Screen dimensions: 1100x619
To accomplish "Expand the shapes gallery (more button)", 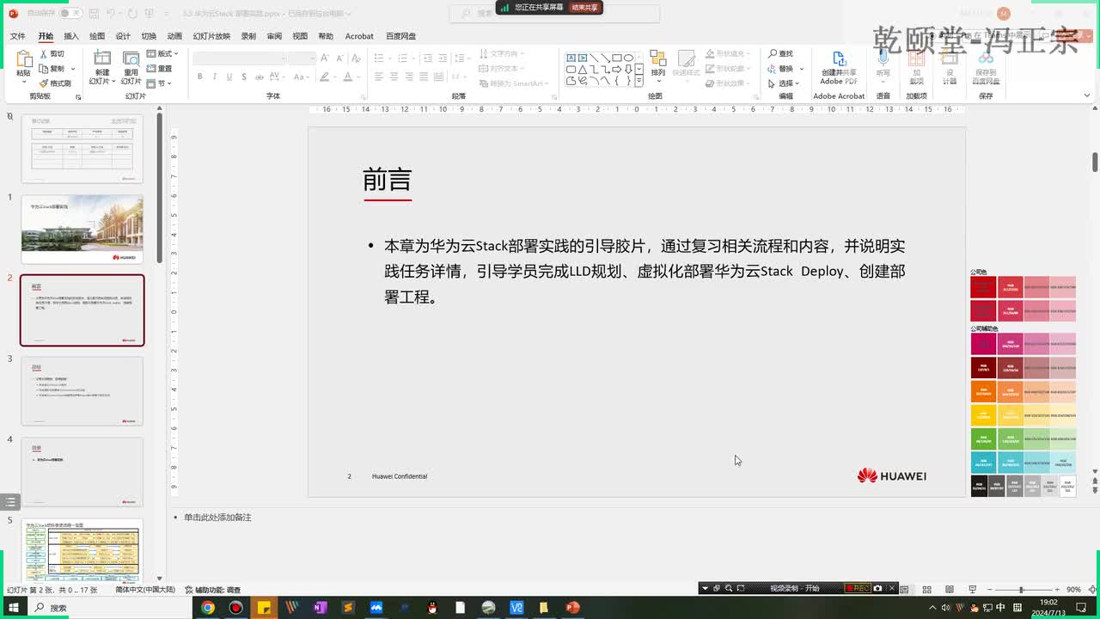I will pyautogui.click(x=639, y=82).
